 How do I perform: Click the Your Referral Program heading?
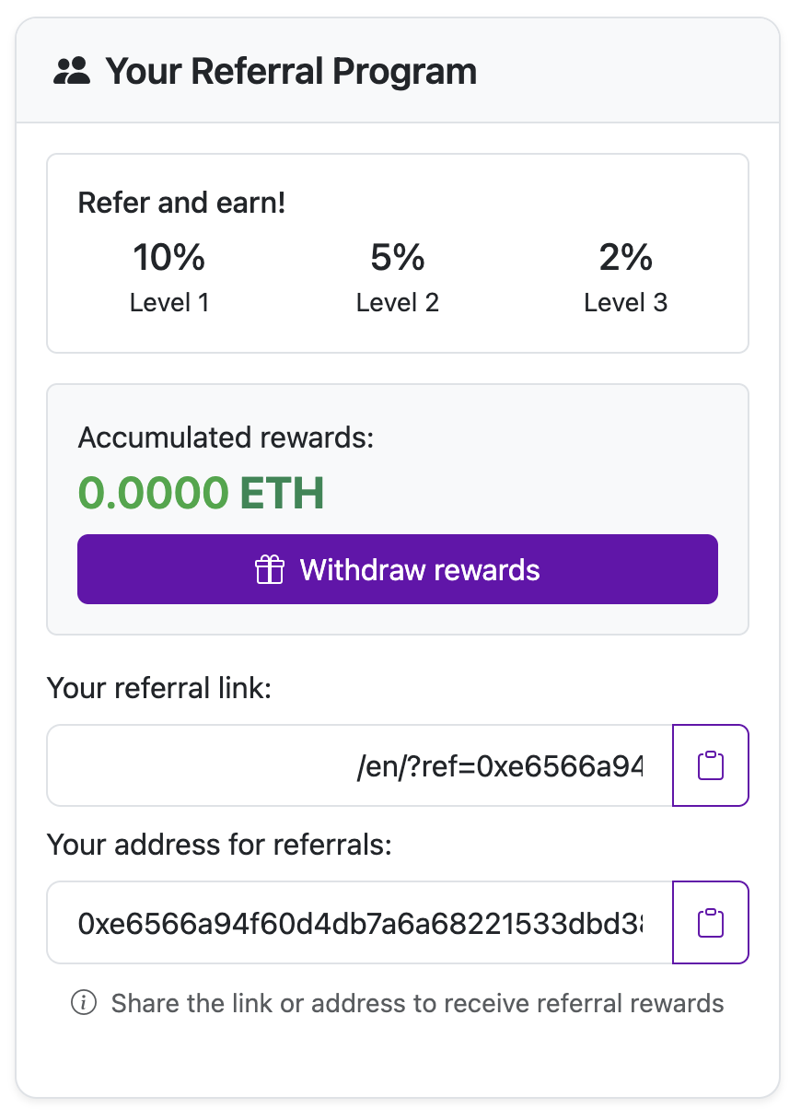pos(291,71)
